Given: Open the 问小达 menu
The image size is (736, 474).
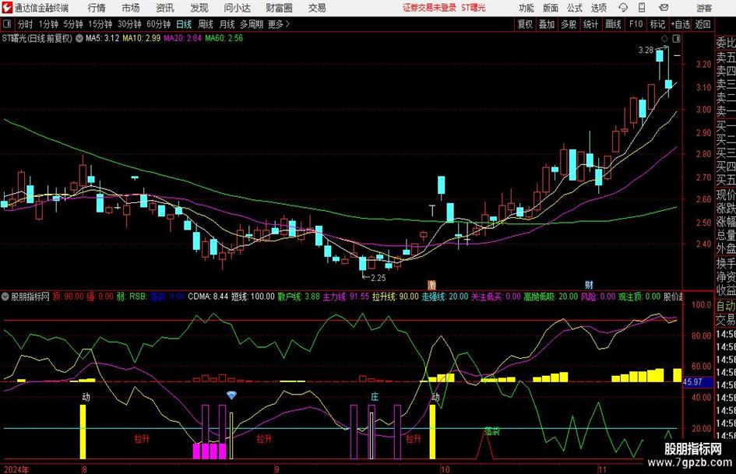Looking at the screenshot, I should (238, 8).
